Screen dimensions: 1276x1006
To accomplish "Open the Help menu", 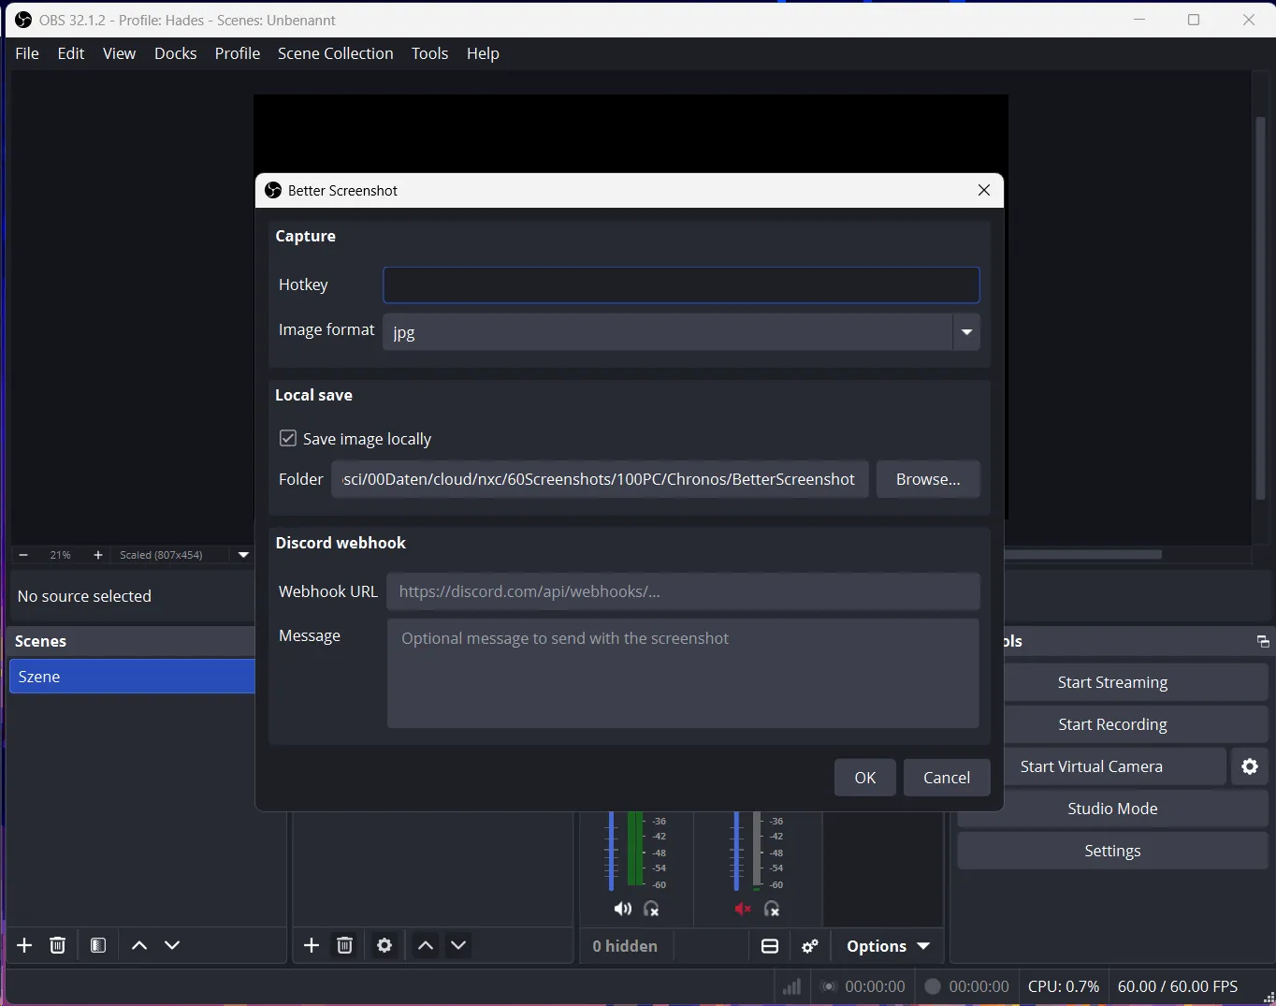I will coord(483,53).
